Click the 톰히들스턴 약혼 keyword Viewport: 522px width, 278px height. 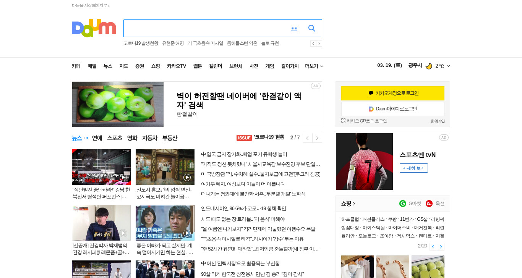click(242, 44)
